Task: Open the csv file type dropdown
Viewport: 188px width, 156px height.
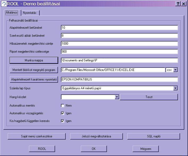Action: pos(175,70)
